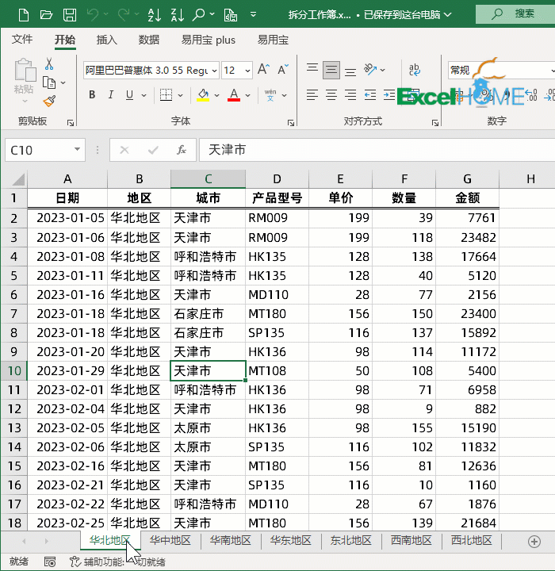555x571 pixels.
Task: Click the Open folder icon
Action: (46, 15)
